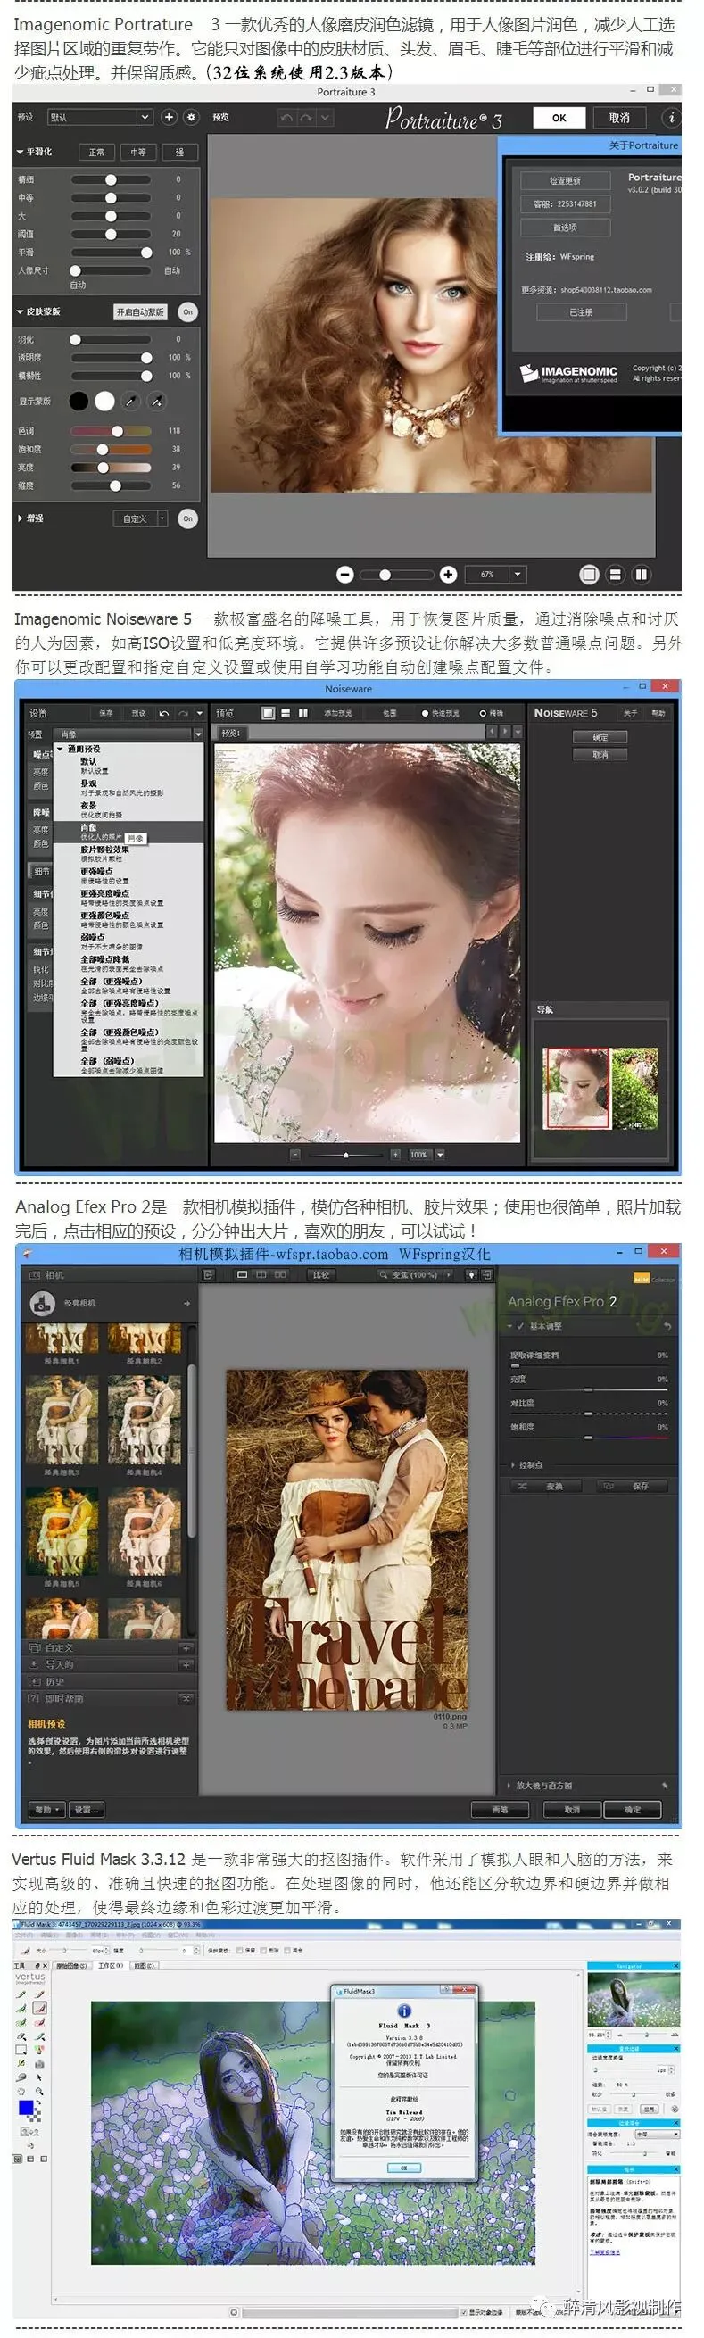The width and height of the screenshot is (704, 2338).
Task: Open the preset settings gear icon in Portraiture
Action: (x=192, y=117)
